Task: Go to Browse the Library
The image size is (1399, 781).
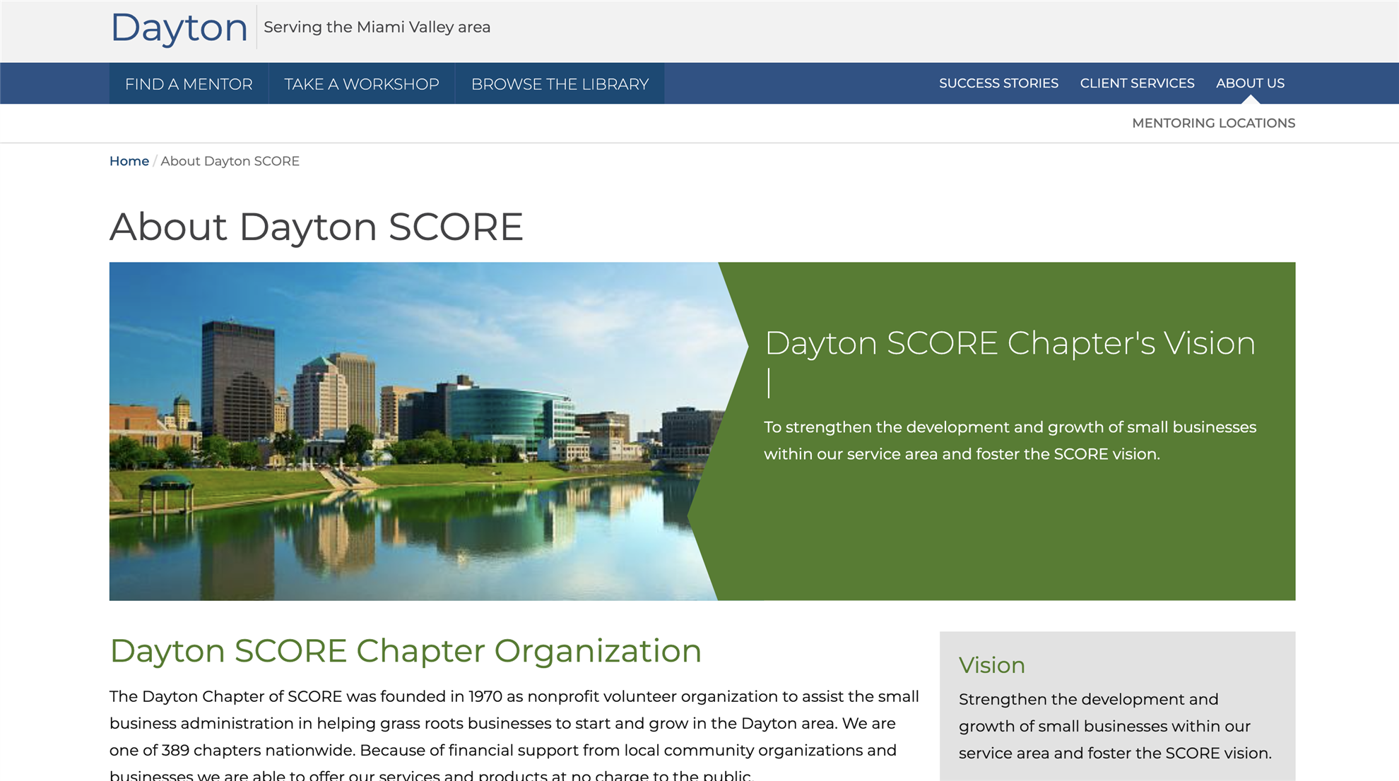Action: [560, 84]
